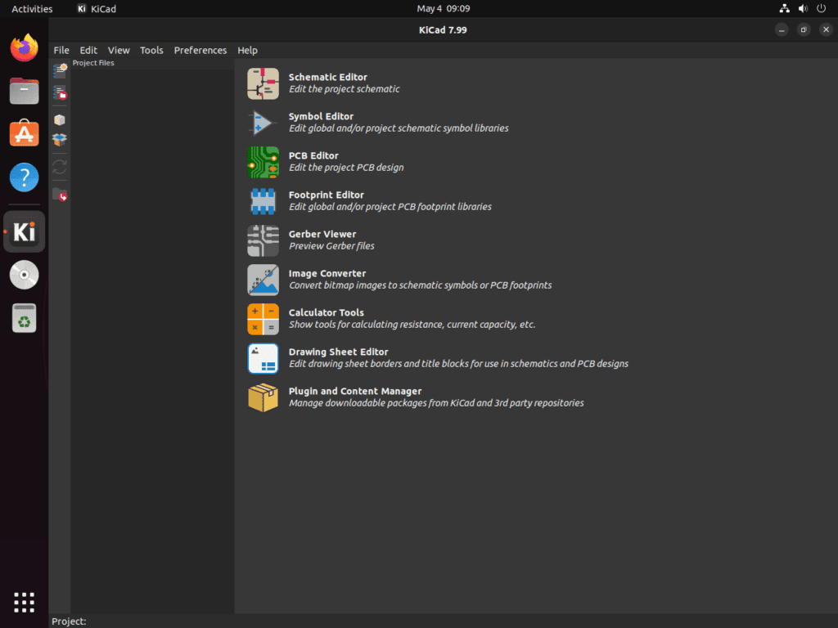Open Files manager from the dock

click(x=24, y=91)
